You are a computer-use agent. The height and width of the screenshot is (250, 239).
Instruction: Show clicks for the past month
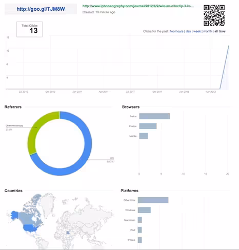(x=208, y=31)
